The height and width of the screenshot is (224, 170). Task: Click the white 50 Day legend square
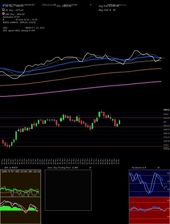(4, 10)
